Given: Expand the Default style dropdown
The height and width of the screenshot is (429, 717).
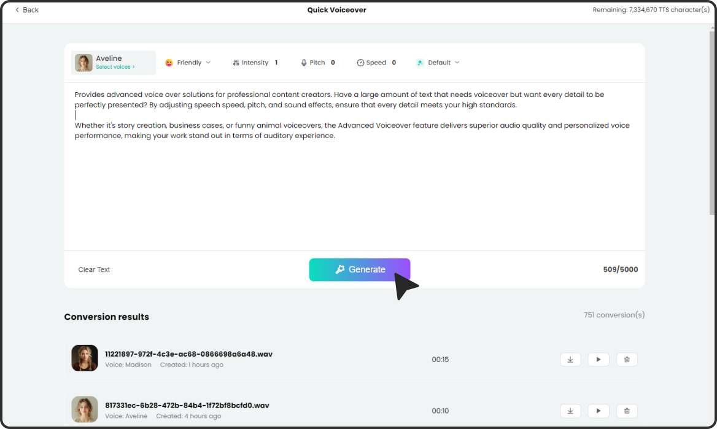Looking at the screenshot, I should pos(438,63).
